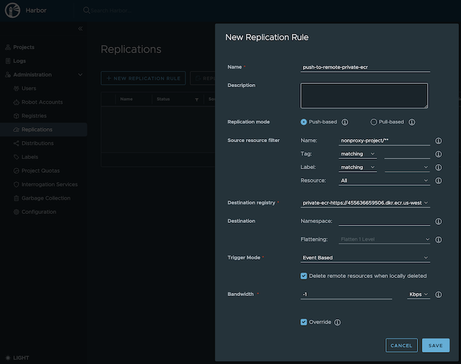The width and height of the screenshot is (461, 364).
Task: Click info icon next to Override
Action: tap(337, 322)
